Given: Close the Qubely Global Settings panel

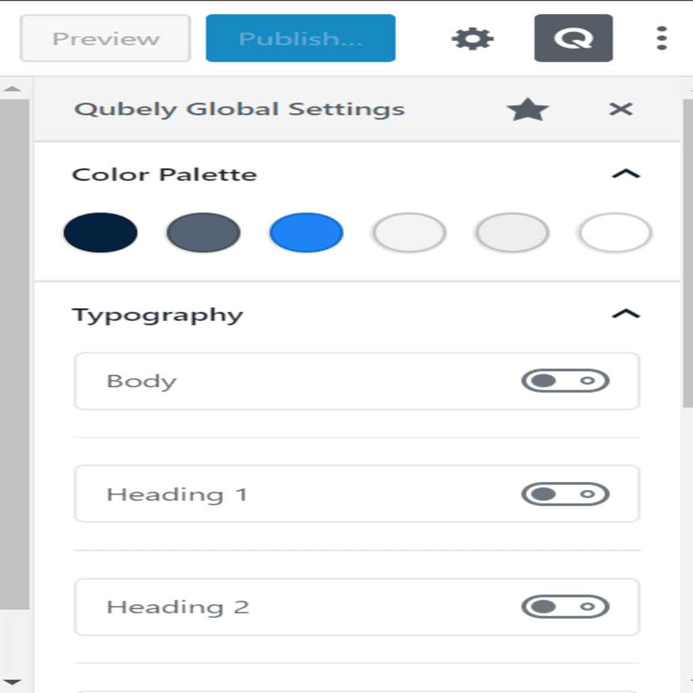Looking at the screenshot, I should 621,109.
